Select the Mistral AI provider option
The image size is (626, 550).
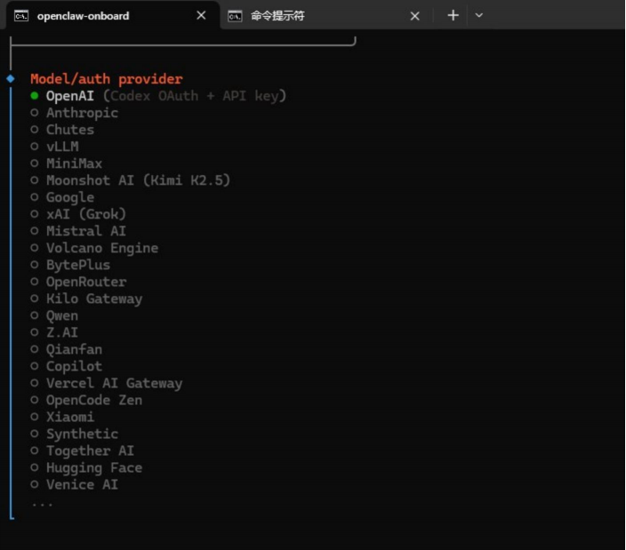pyautogui.click(x=35, y=231)
